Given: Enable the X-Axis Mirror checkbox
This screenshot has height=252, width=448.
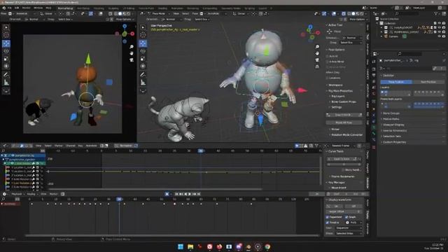Looking at the screenshot, I should point(328,62).
